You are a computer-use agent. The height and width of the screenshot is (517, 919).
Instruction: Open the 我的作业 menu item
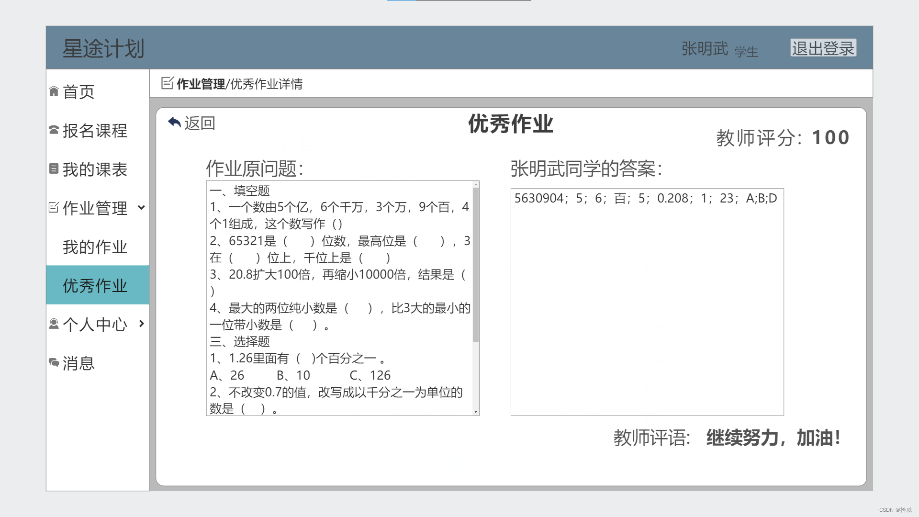(95, 247)
